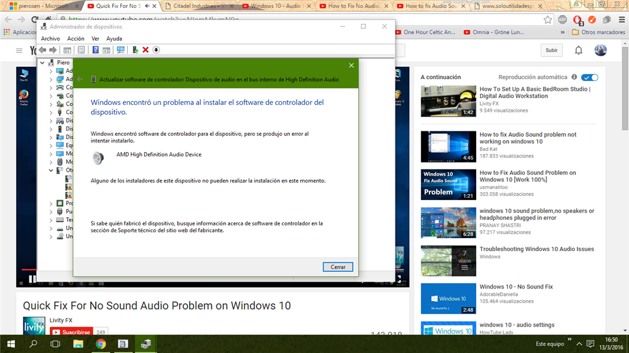Click Device Manager's forward arrow toolbar icon
629x353 pixels.
pos(53,50)
